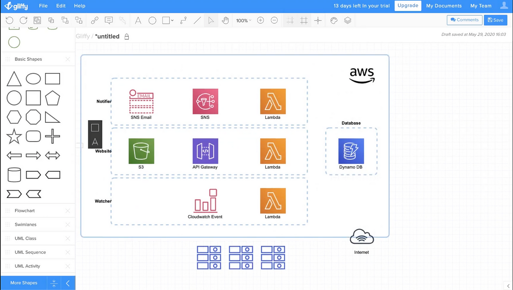Select the DynamoDB icon on canvas

coord(351,151)
